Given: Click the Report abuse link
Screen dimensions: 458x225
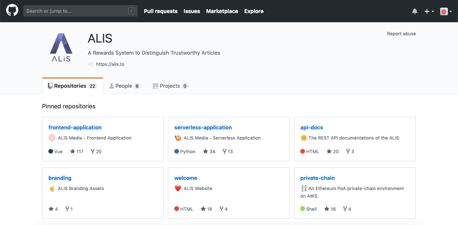Looking at the screenshot, I should click(401, 34).
